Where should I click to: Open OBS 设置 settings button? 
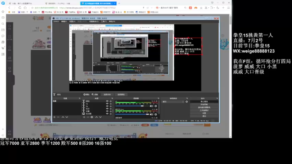pyautogui.click(x=204, y=113)
